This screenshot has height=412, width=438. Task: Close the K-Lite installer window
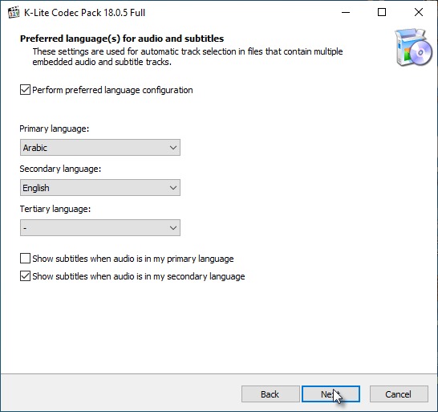(419, 12)
